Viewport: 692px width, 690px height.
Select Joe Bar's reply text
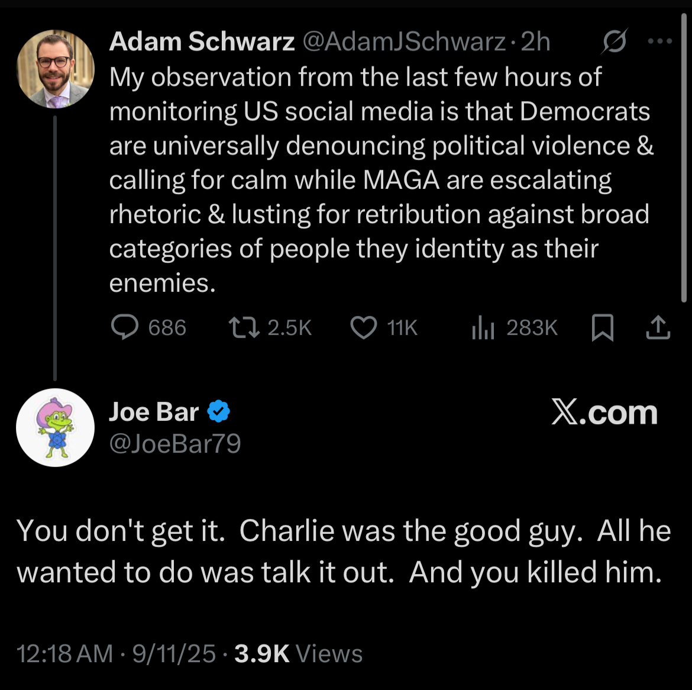(344, 551)
